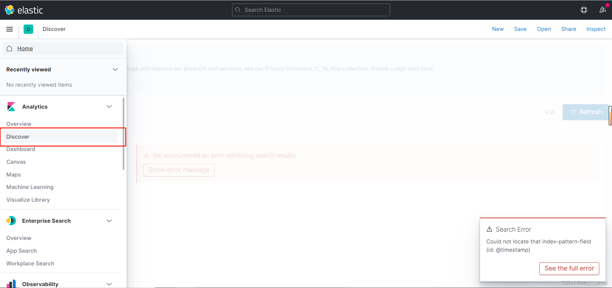Open the hamburger navigation menu
This screenshot has height=288, width=612.
click(10, 29)
